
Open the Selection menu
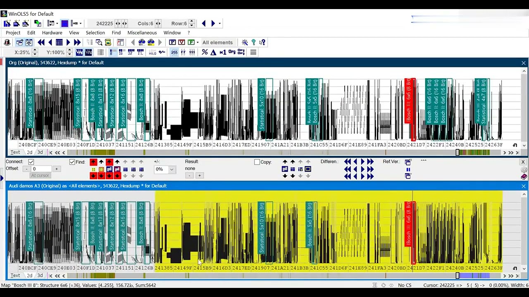(95, 33)
